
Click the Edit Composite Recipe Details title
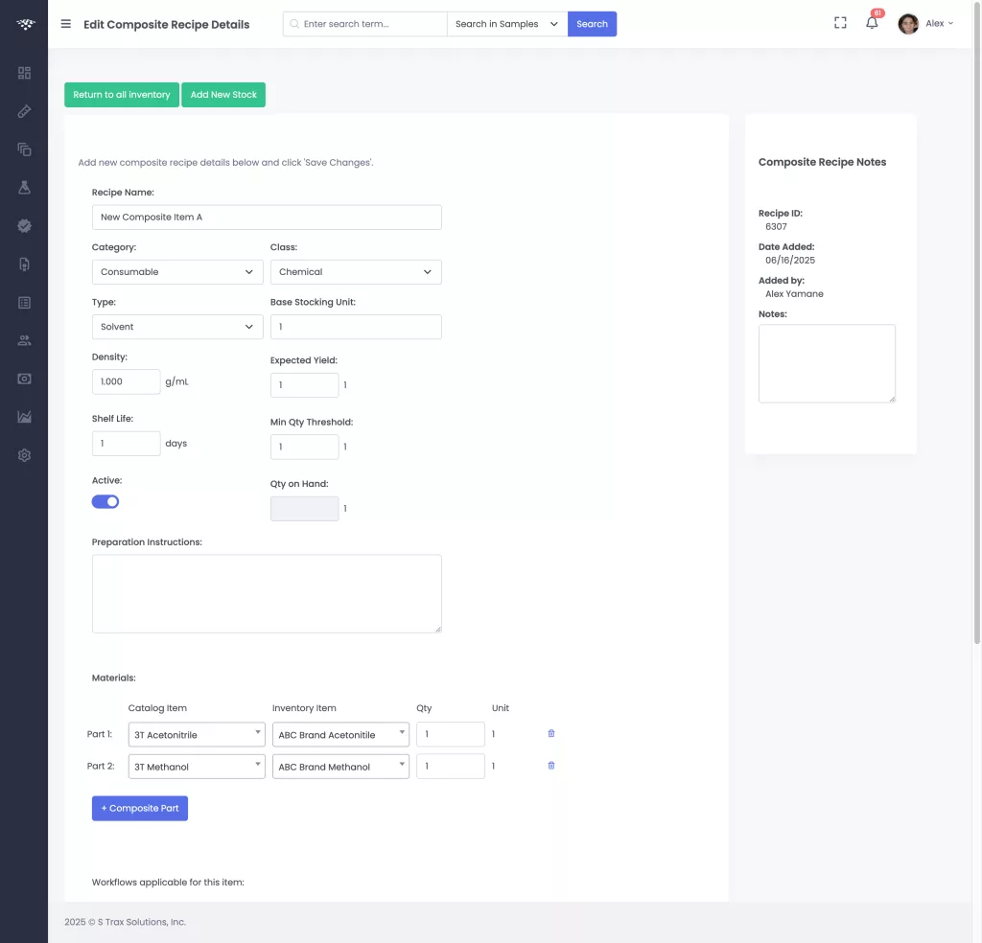167,24
